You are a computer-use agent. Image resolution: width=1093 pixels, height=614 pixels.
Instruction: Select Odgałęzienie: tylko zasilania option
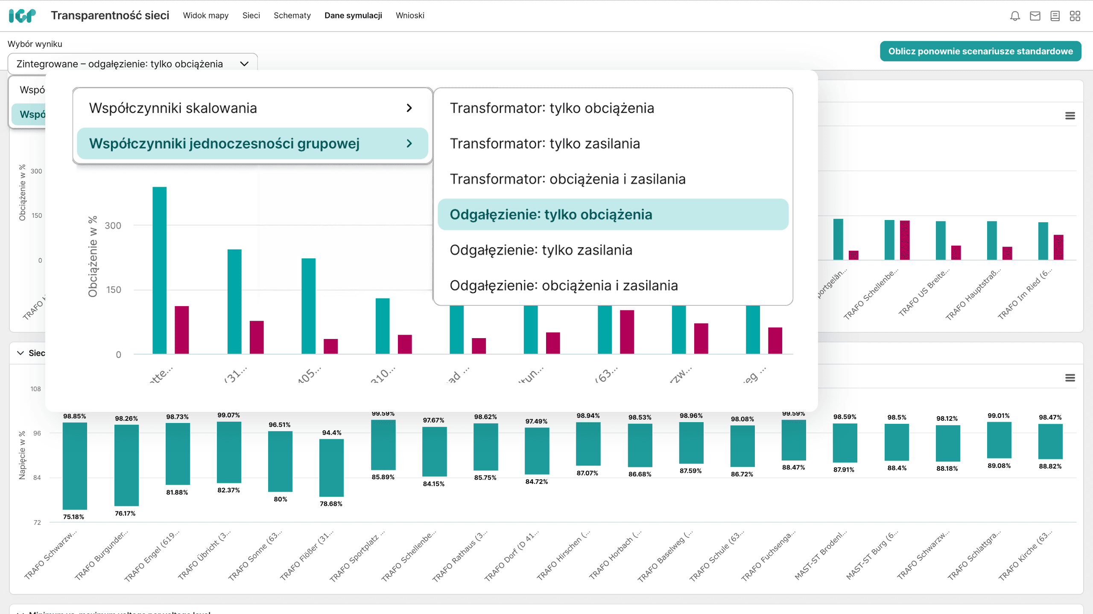541,250
